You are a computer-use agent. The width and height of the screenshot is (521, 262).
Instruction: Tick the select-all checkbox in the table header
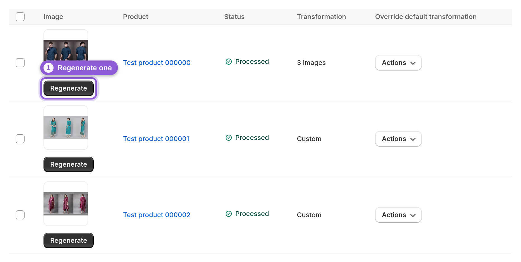click(x=20, y=17)
